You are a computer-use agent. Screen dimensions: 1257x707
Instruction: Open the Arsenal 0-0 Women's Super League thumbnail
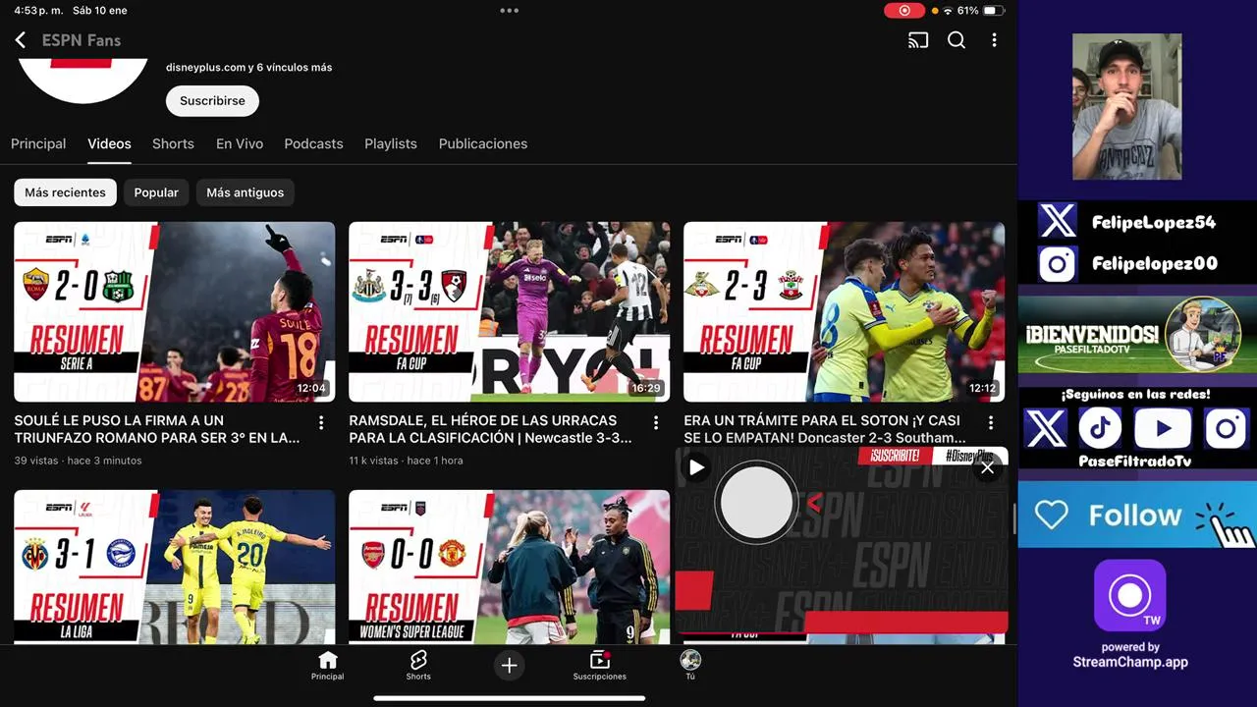tap(510, 567)
